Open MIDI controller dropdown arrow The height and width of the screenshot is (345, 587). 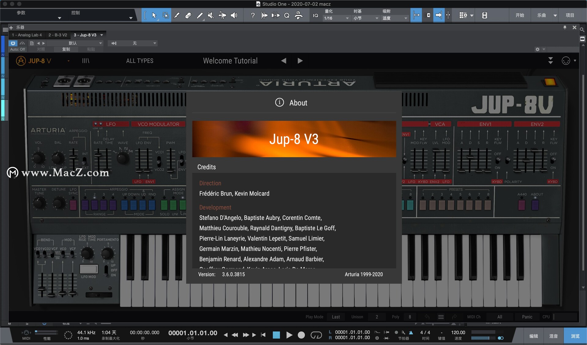coord(575,61)
